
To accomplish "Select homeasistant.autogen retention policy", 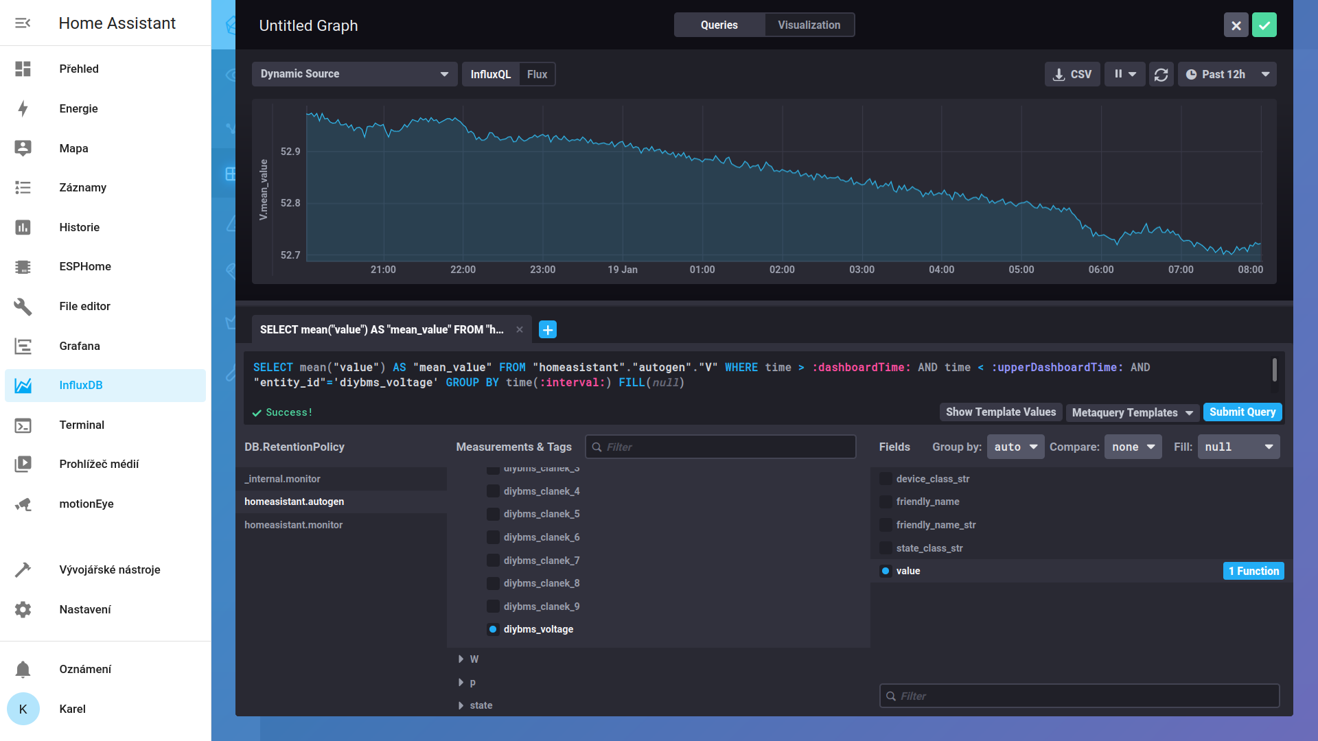I will click(341, 502).
